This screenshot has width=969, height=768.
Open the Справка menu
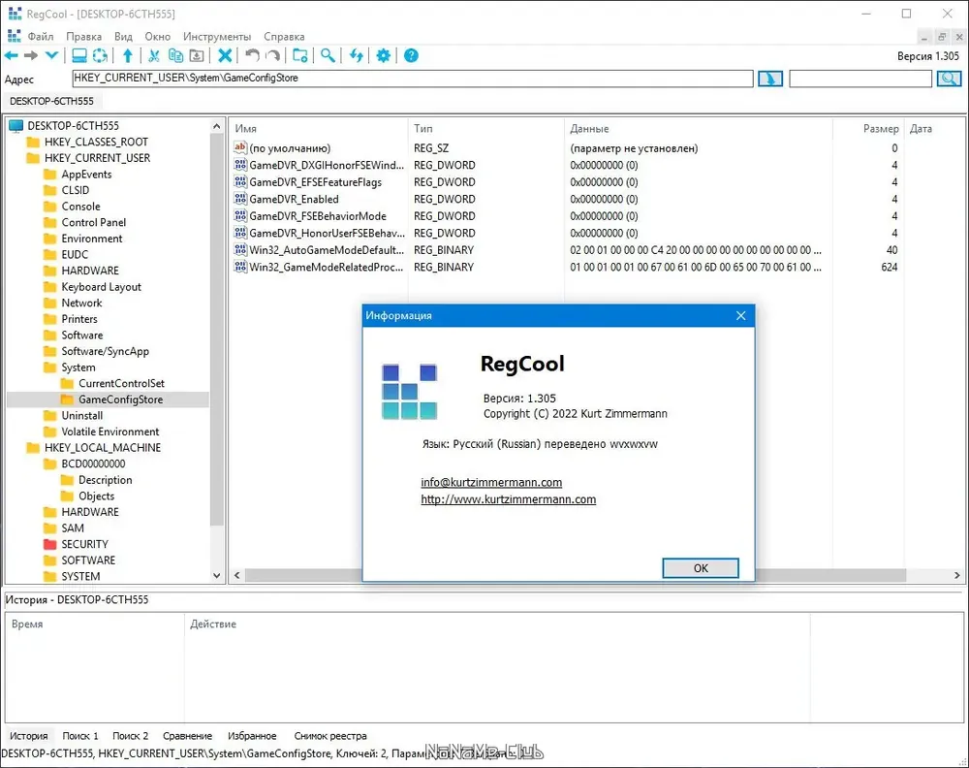point(284,37)
